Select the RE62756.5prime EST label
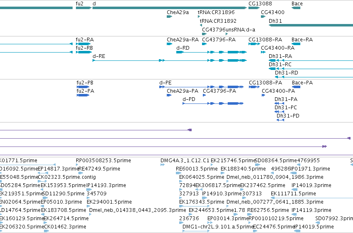 (268, 210)
